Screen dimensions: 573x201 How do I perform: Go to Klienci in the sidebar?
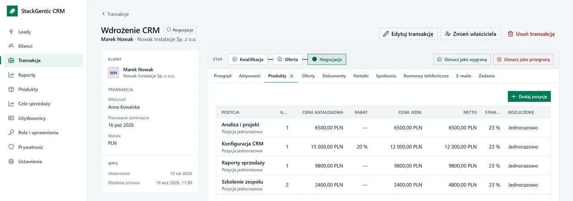point(43,46)
